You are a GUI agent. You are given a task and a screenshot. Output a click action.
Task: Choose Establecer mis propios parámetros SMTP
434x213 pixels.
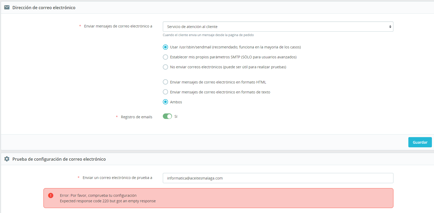(x=165, y=57)
